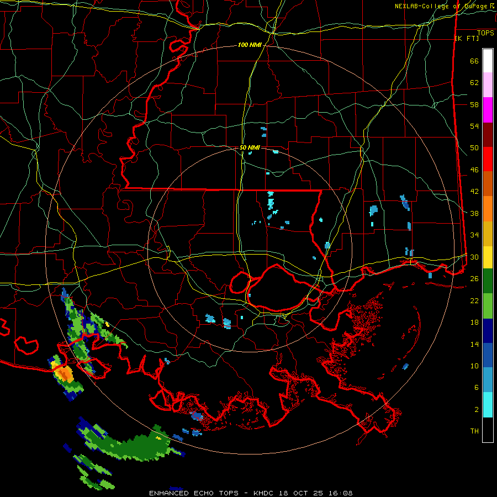Click the legend value 66
This screenshot has height=497, width=497.
point(474,61)
